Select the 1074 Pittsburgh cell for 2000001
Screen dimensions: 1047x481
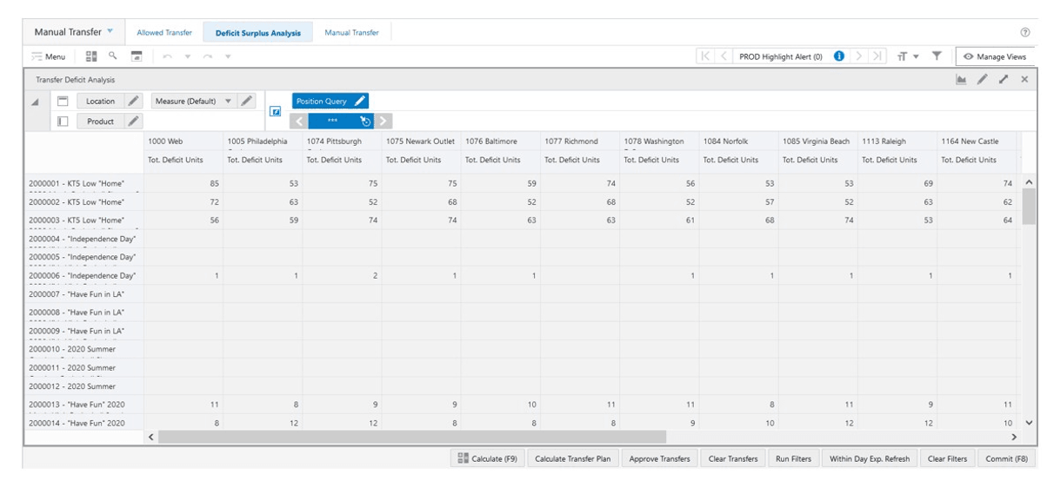342,183
